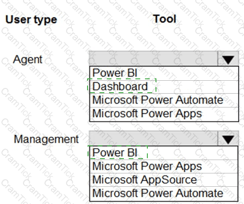Click the User type column heading

(31, 20)
